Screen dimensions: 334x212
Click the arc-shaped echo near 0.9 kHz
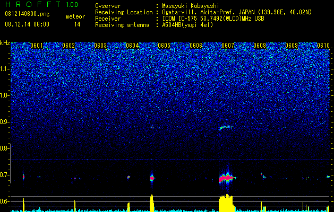pyautogui.click(x=226, y=128)
